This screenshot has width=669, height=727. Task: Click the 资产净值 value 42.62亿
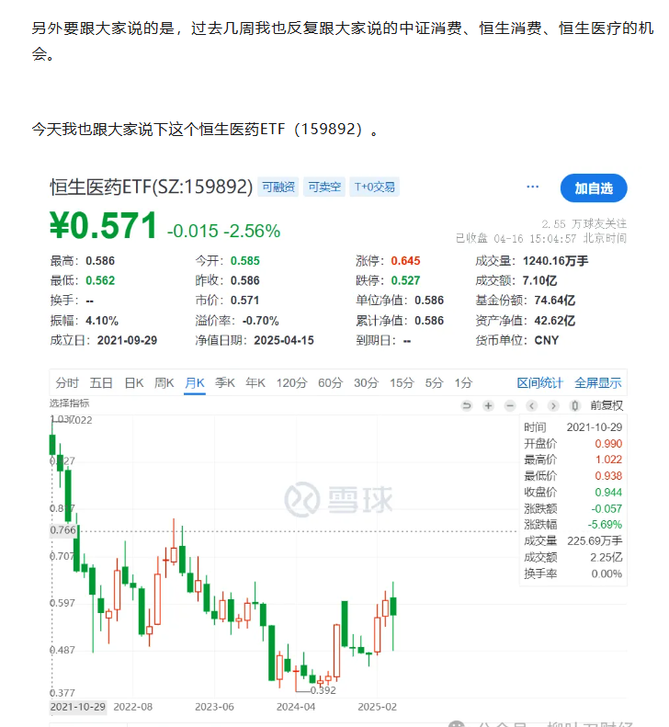tap(554, 321)
